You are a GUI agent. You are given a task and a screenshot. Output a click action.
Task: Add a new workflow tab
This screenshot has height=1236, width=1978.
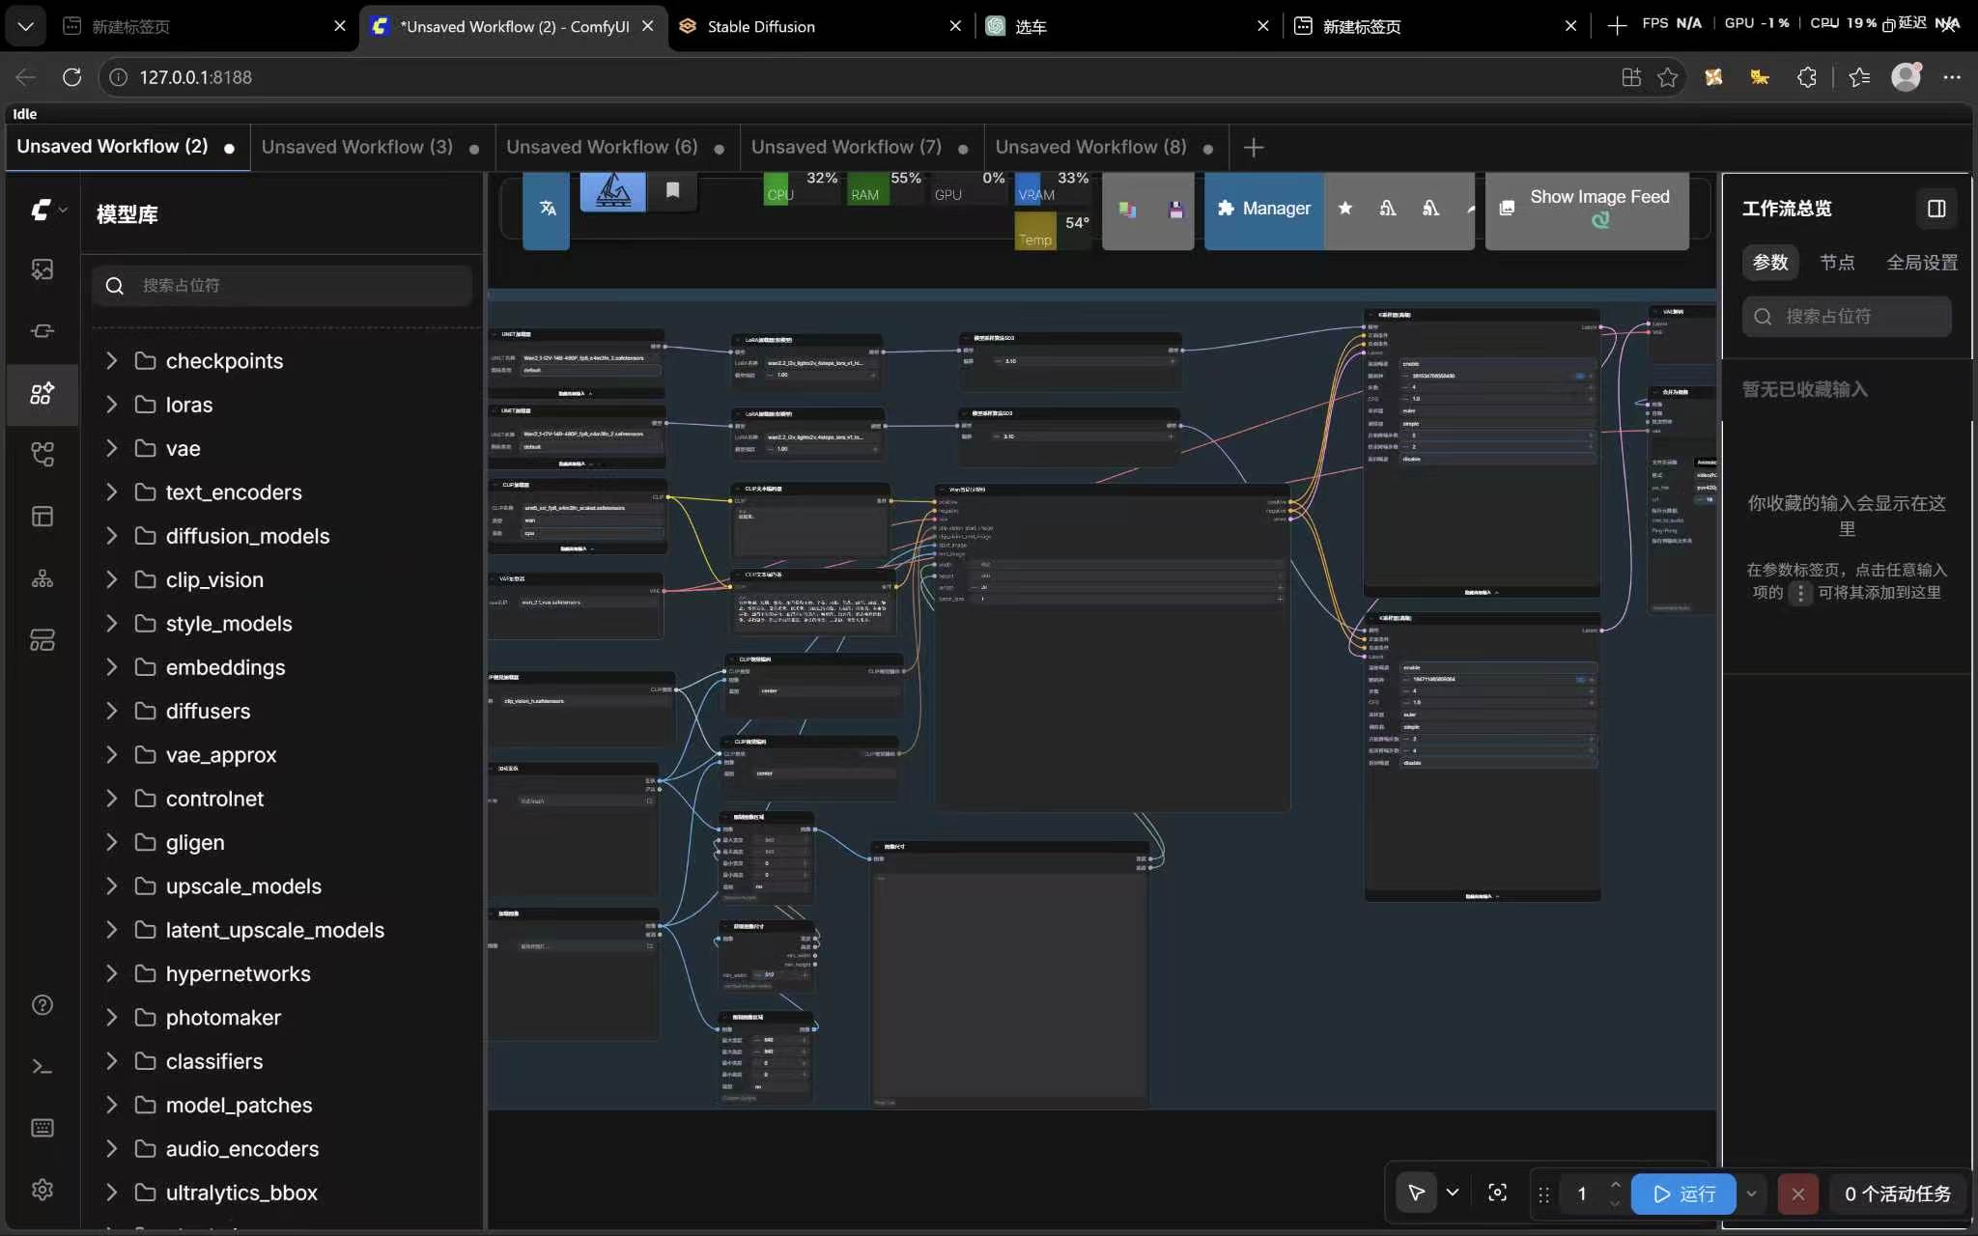[x=1254, y=148]
